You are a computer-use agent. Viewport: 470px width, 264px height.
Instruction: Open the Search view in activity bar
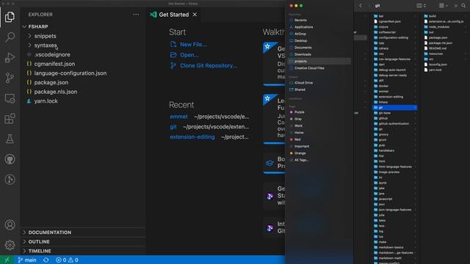(x=10, y=37)
